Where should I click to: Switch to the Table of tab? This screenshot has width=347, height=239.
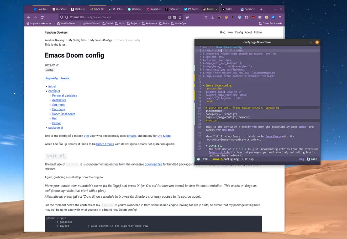click(172, 9)
